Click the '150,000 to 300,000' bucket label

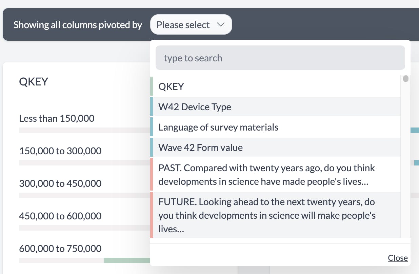coord(60,151)
